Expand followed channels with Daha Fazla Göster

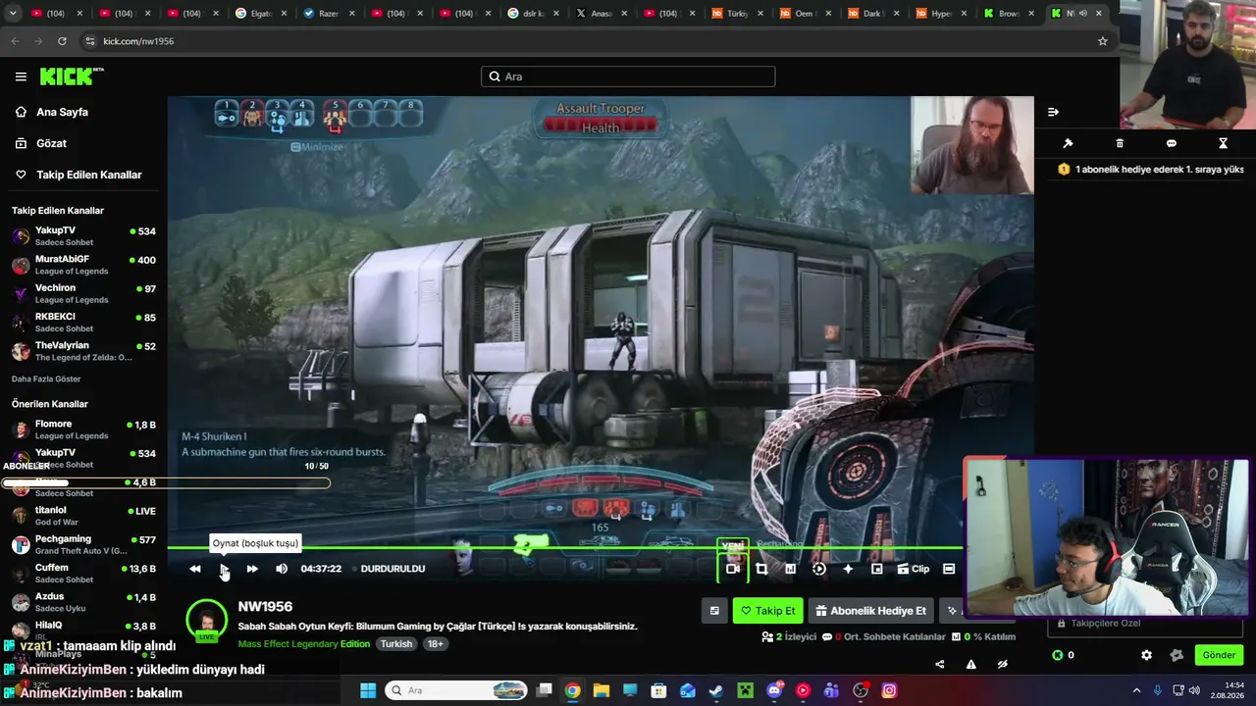(46, 378)
